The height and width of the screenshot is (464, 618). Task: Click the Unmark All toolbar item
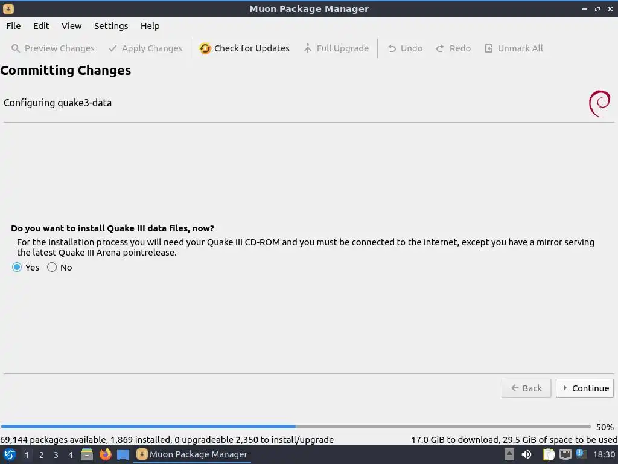pyautogui.click(x=514, y=48)
